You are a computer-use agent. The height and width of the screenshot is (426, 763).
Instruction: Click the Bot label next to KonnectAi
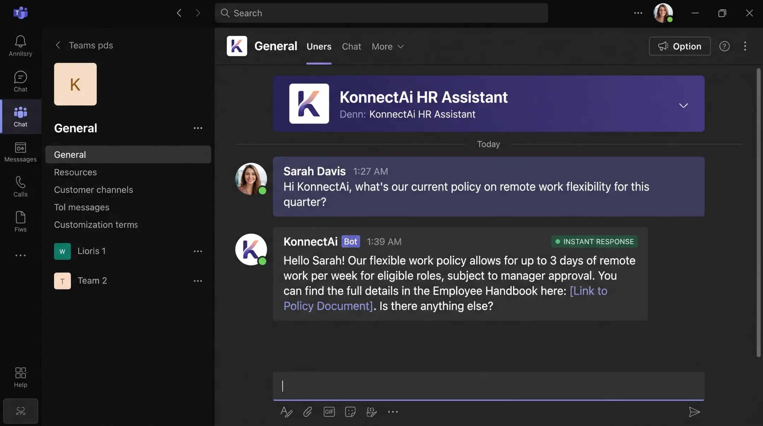point(350,241)
